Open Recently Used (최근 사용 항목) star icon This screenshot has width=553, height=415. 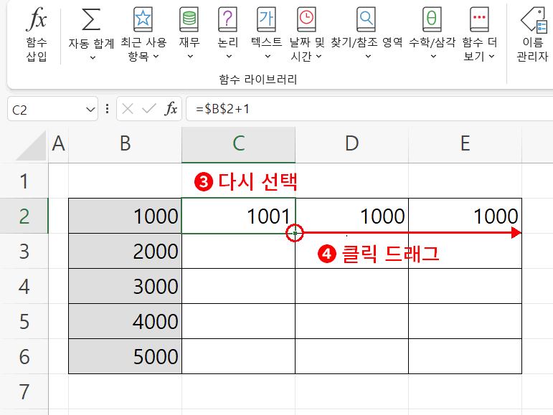(143, 19)
